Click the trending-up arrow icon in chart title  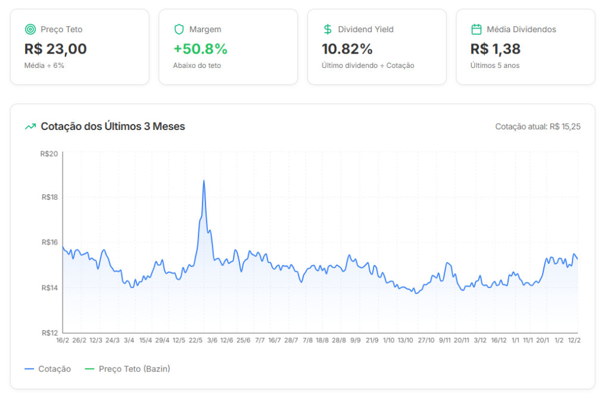tap(30, 126)
